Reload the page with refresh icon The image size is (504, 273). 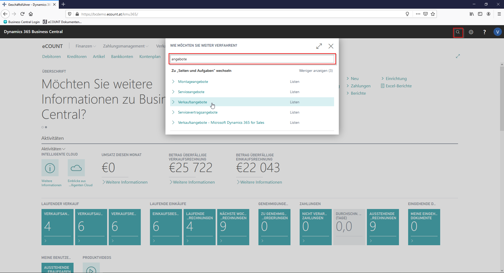point(22,14)
